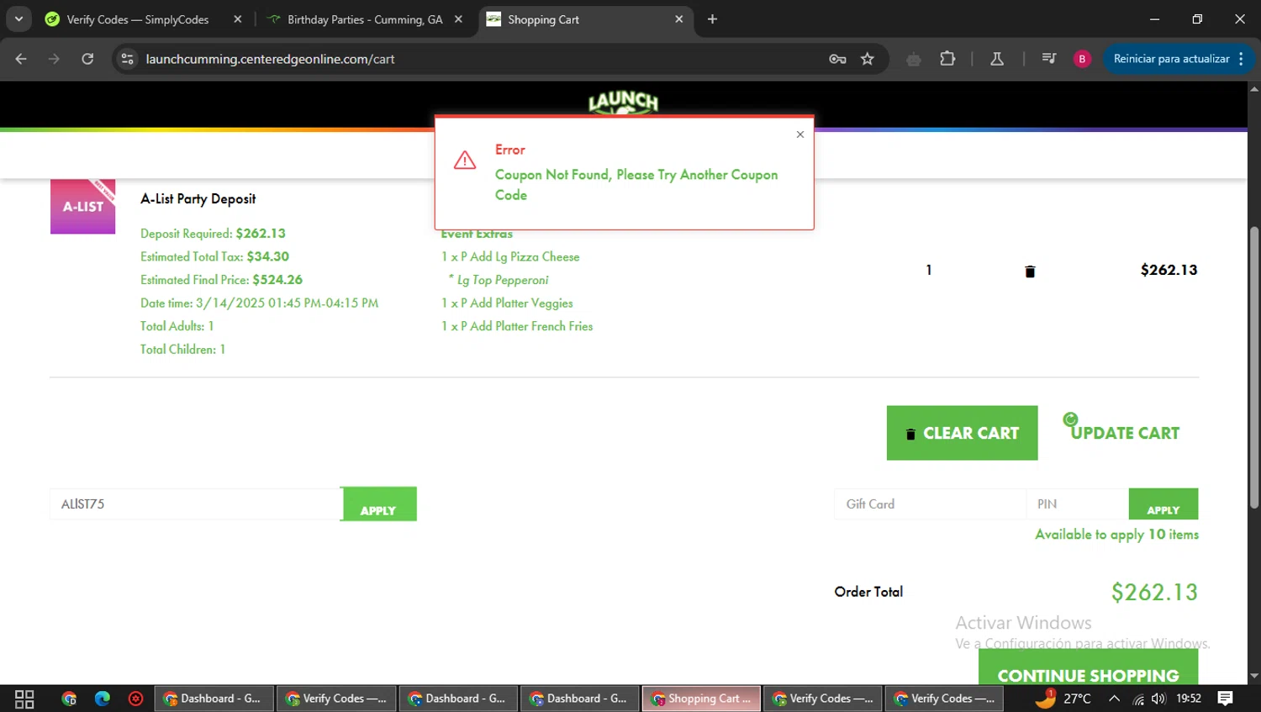This screenshot has width=1261, height=712.
Task: Open Chrome Labs flask icon
Action: 997,59
